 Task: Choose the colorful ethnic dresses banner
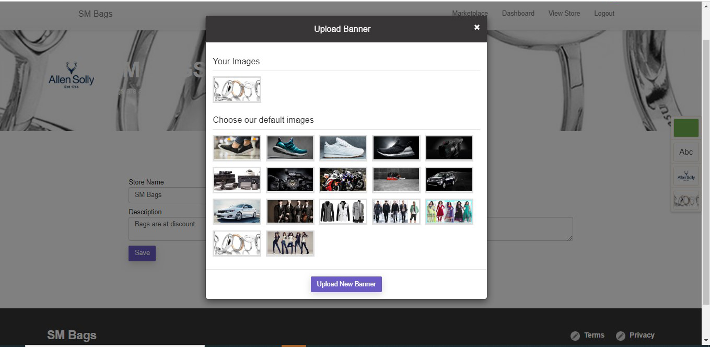[x=449, y=212]
